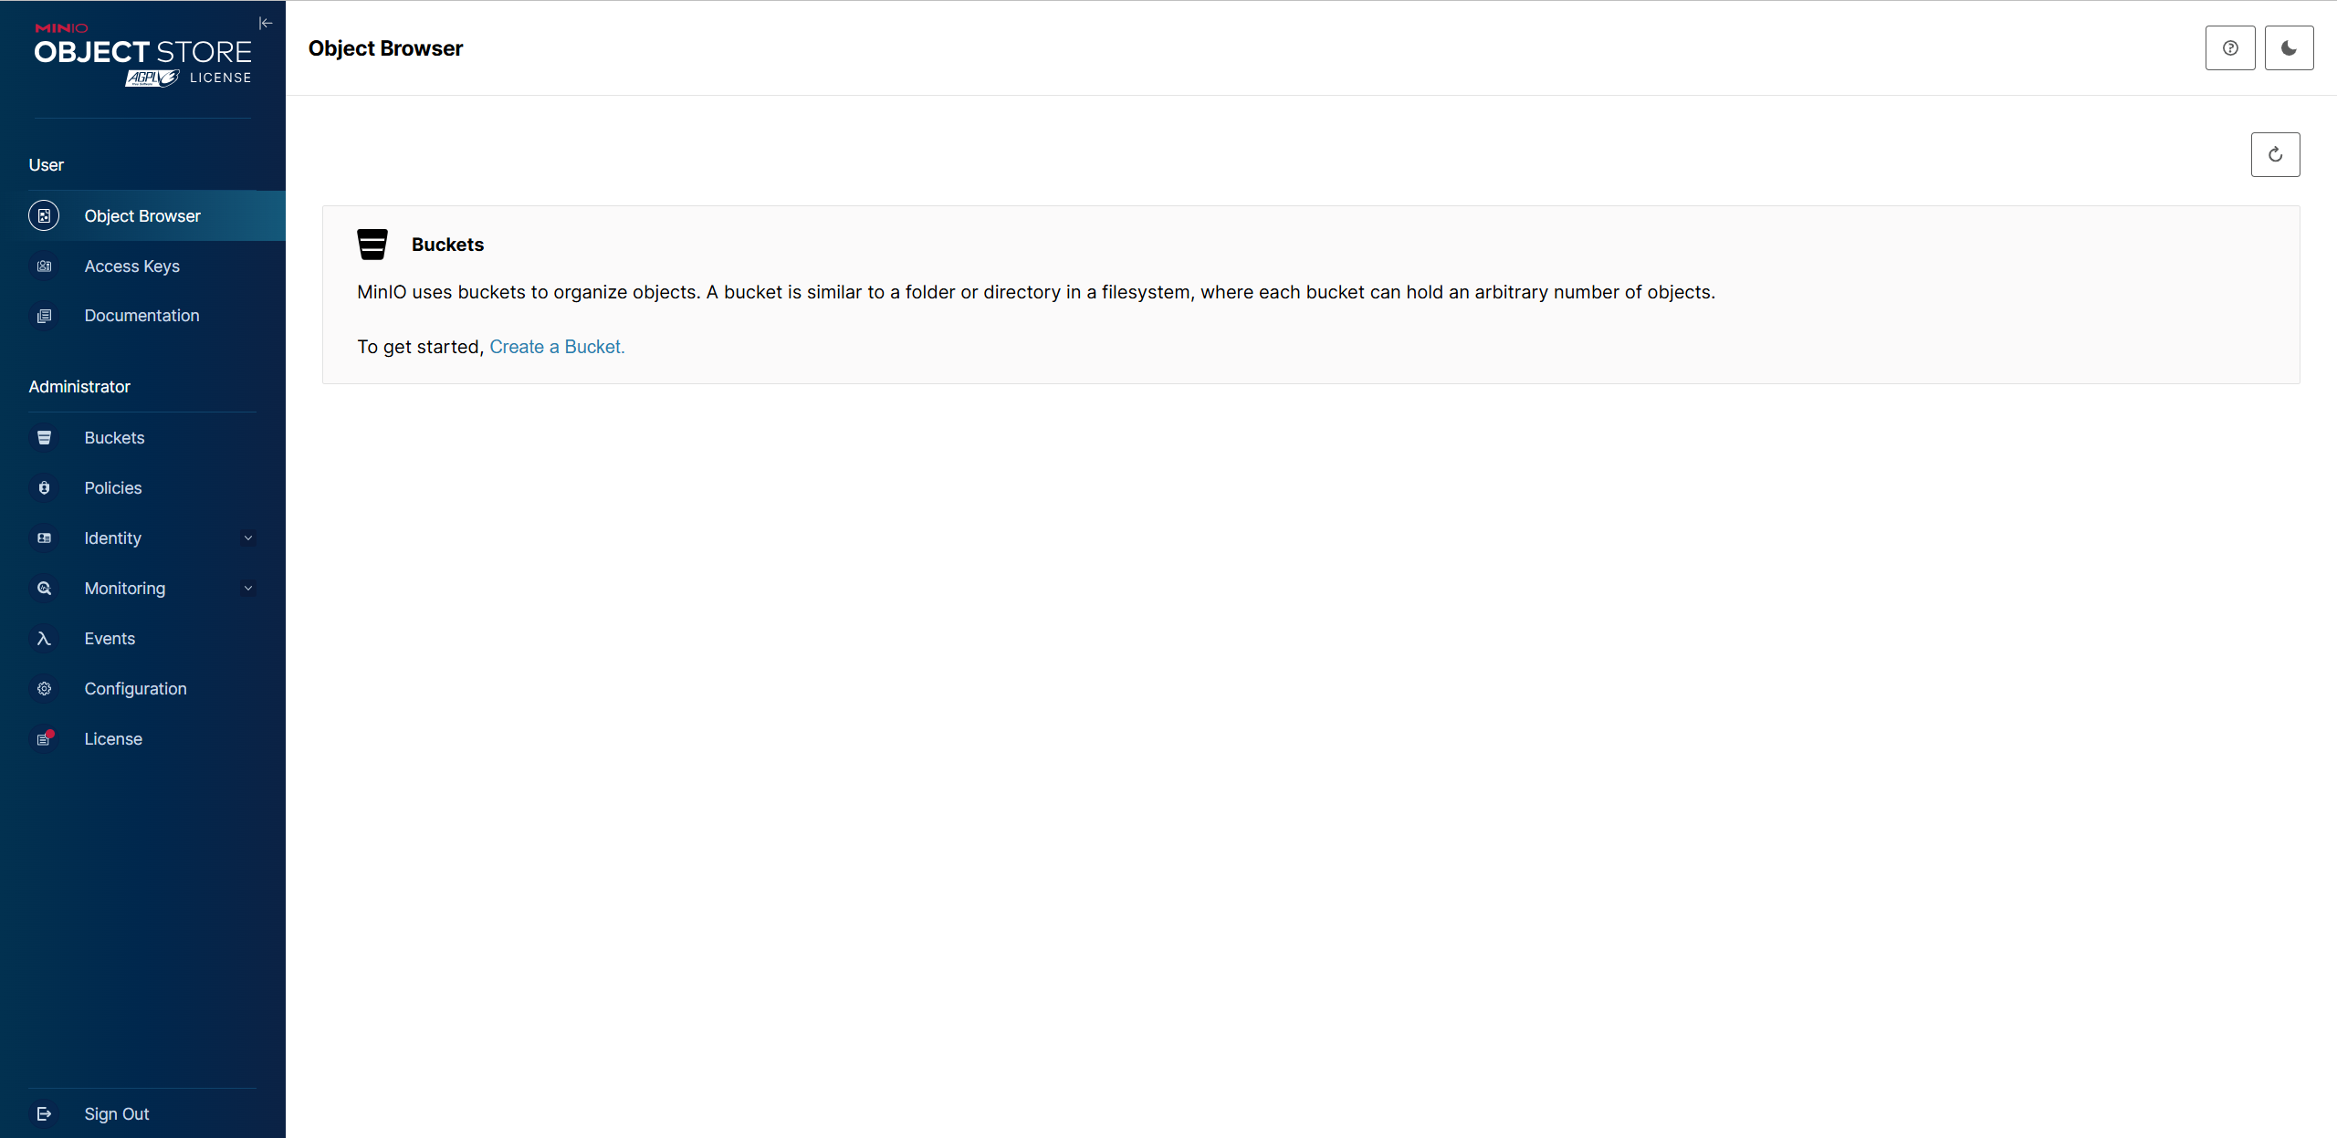2337x1138 pixels.
Task: Click the Policies shield icon
Action: coord(44,488)
